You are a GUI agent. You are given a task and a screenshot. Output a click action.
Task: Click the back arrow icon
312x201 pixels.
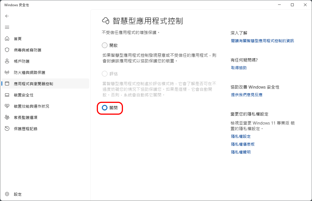click(7, 16)
